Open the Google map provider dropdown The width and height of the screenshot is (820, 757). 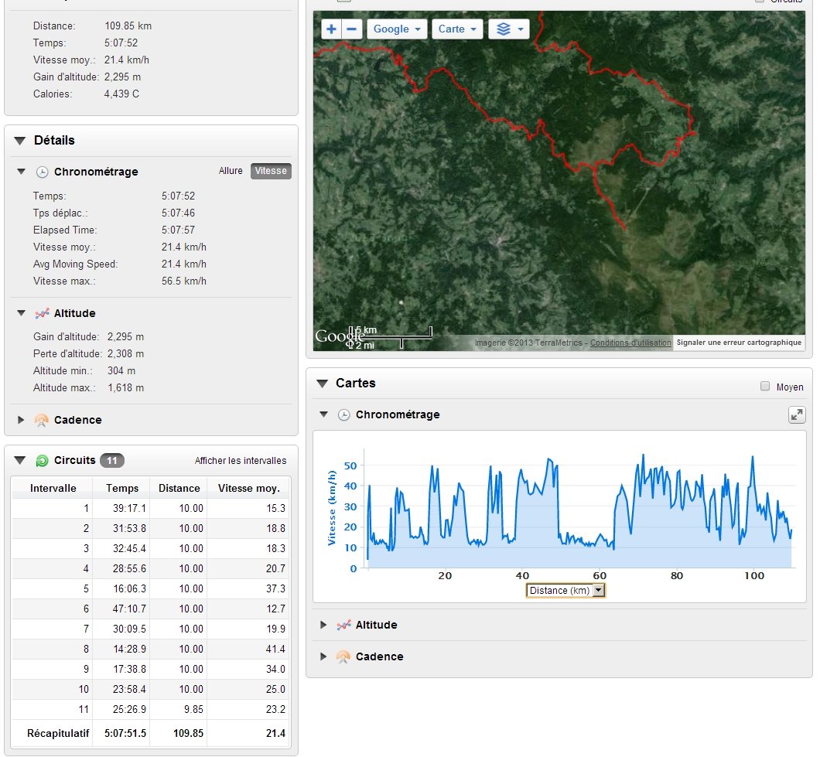click(x=397, y=29)
